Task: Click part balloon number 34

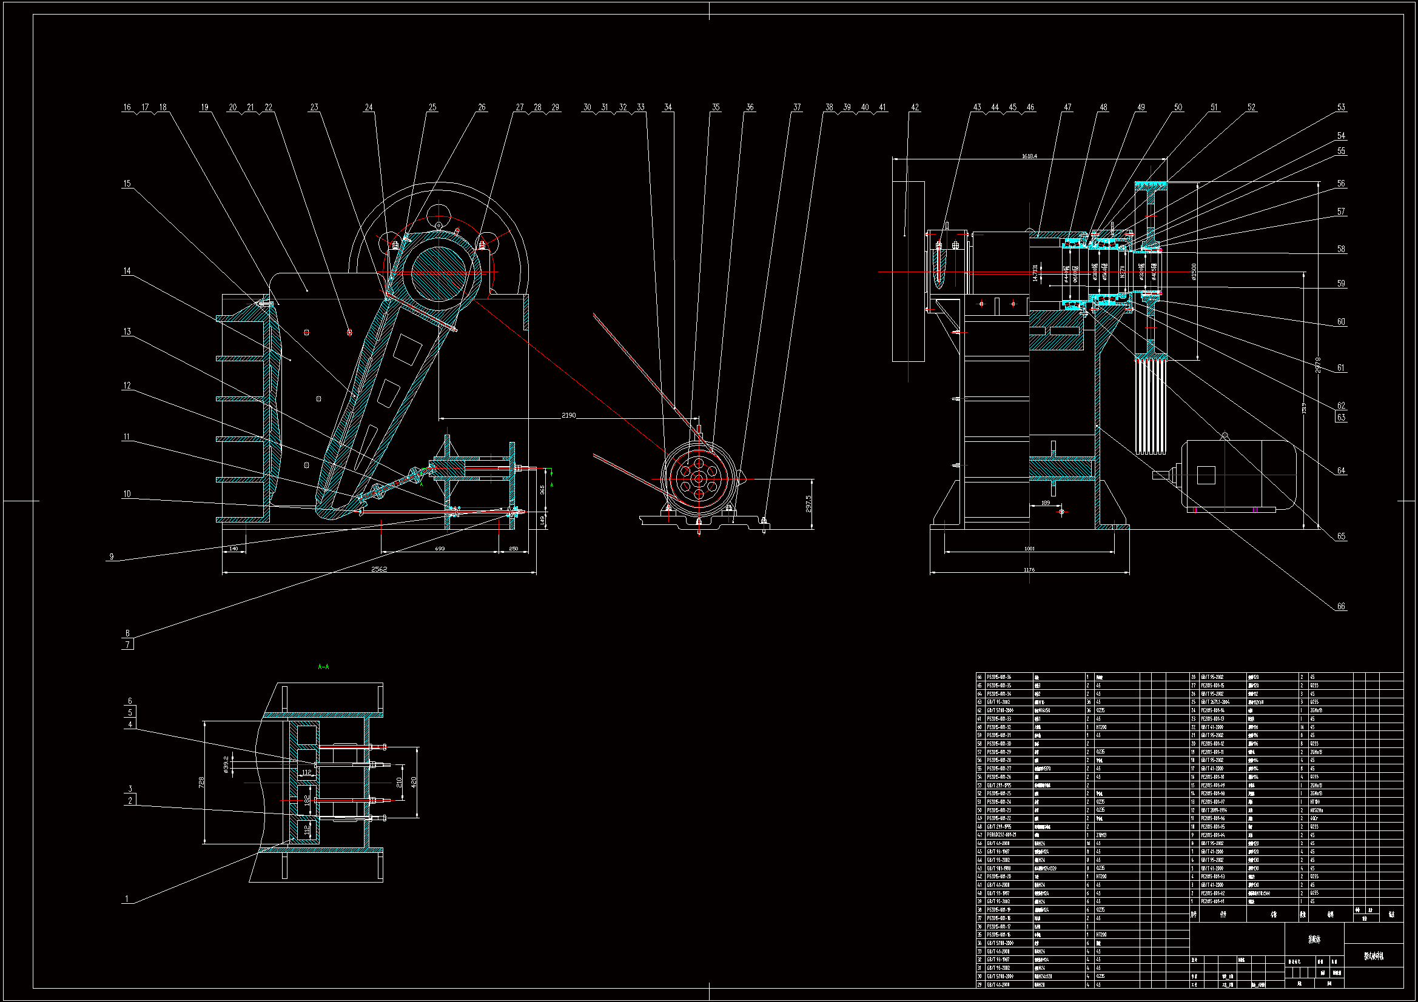Action: (x=668, y=107)
